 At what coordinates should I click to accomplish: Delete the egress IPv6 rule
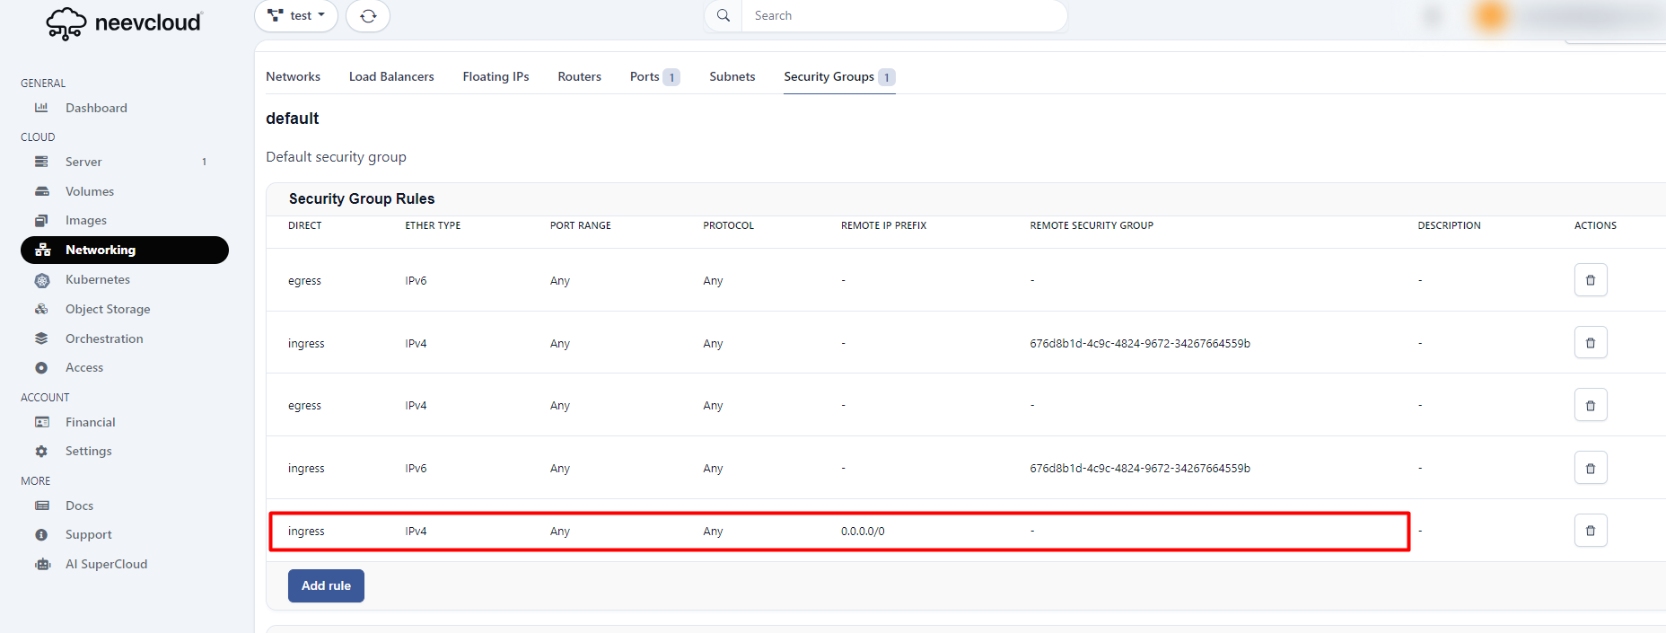(x=1590, y=280)
